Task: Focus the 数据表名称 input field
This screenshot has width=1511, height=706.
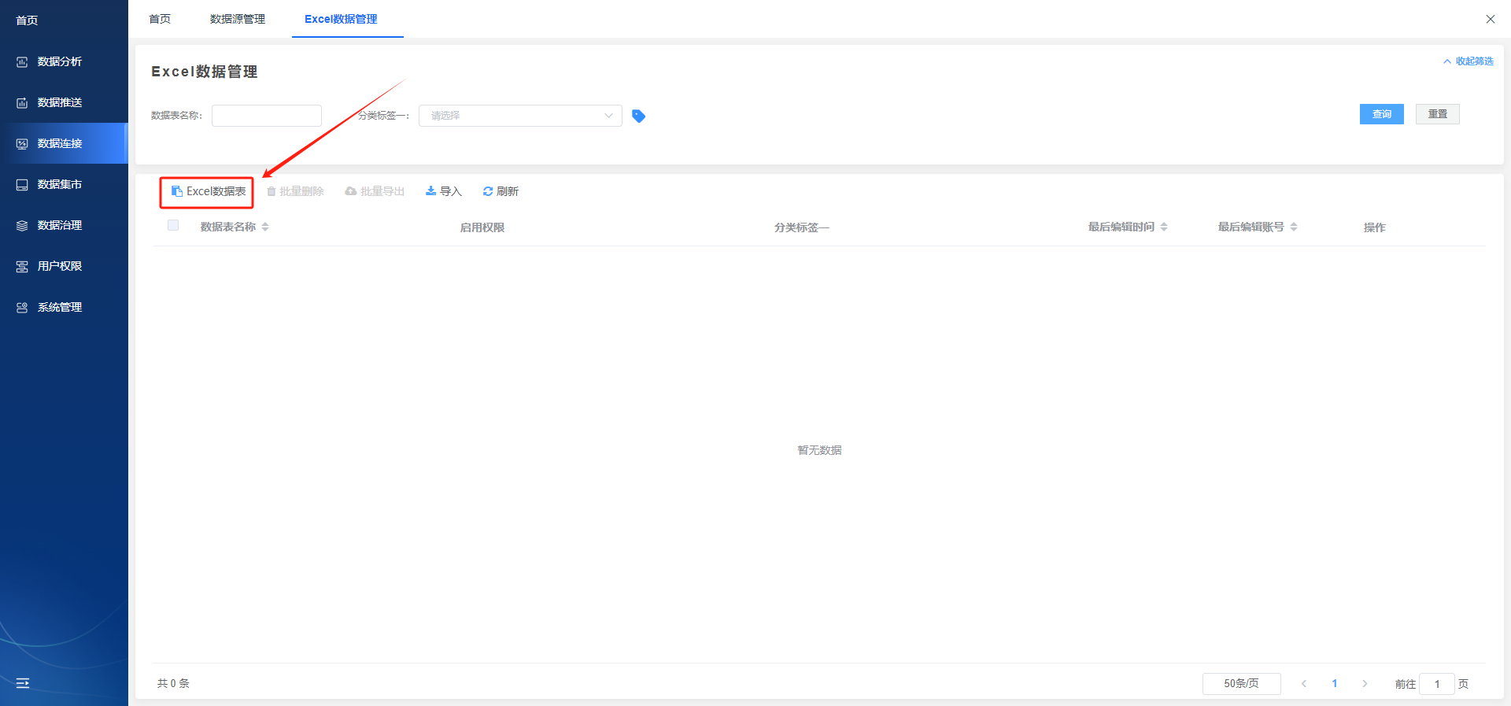Action: coord(267,116)
